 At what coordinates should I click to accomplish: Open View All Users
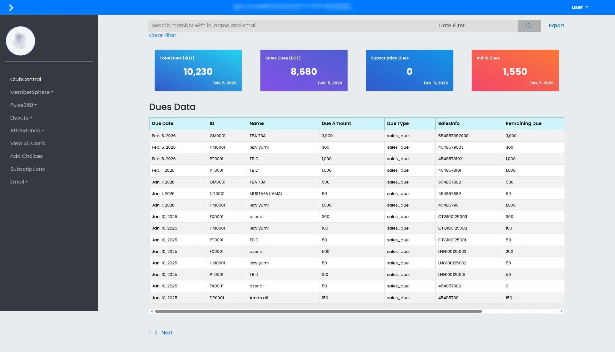(x=28, y=143)
